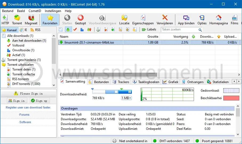Click the HTTP download toolbar icon
Screen dimensions: 242x144
pos(5,20)
